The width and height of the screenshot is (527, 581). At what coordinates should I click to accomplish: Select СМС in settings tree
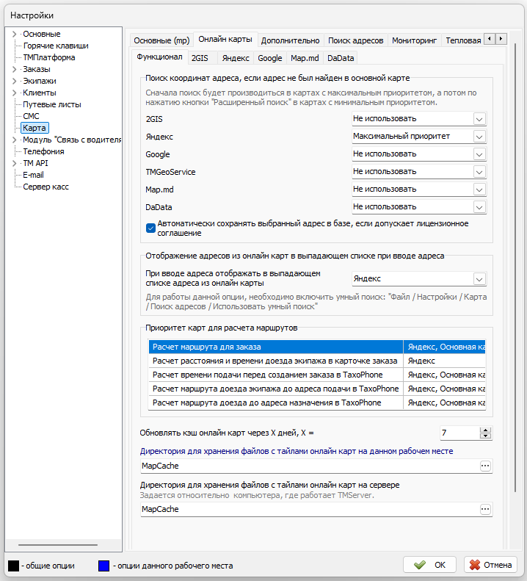click(31, 116)
